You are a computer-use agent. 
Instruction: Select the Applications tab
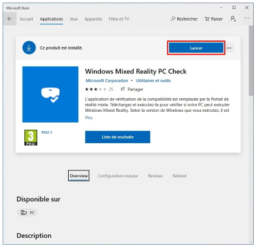pyautogui.click(x=51, y=19)
